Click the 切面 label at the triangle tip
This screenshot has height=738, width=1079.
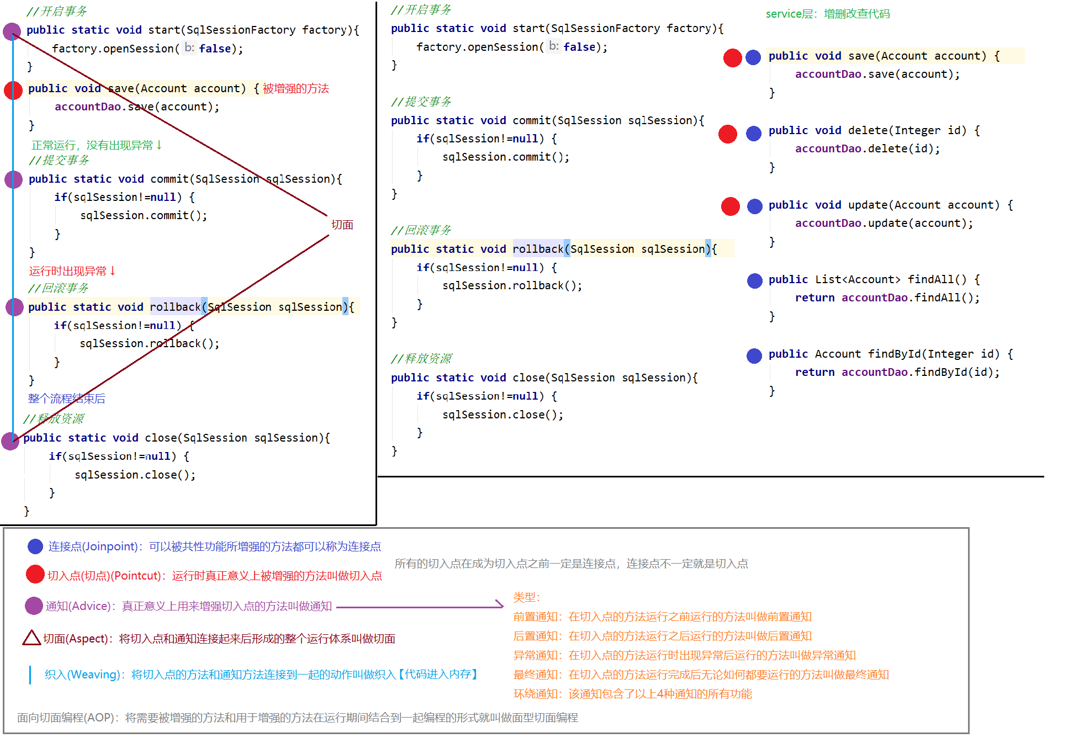(342, 225)
